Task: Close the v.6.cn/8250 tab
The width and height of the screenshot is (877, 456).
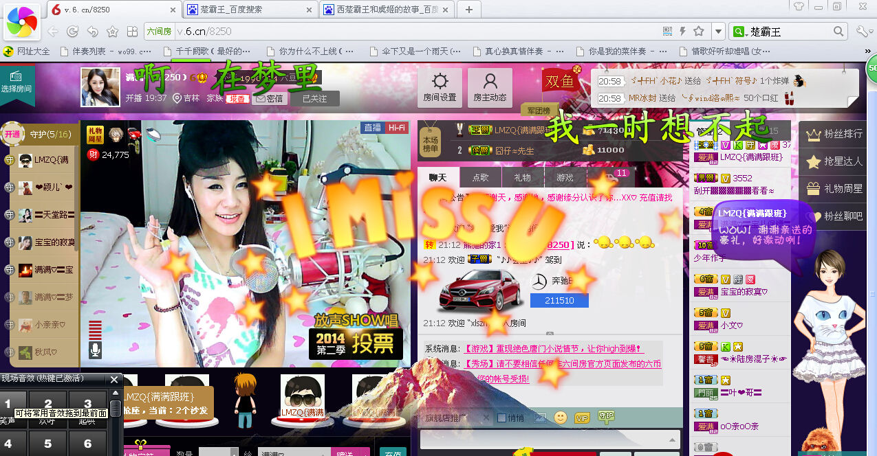Action: click(173, 10)
